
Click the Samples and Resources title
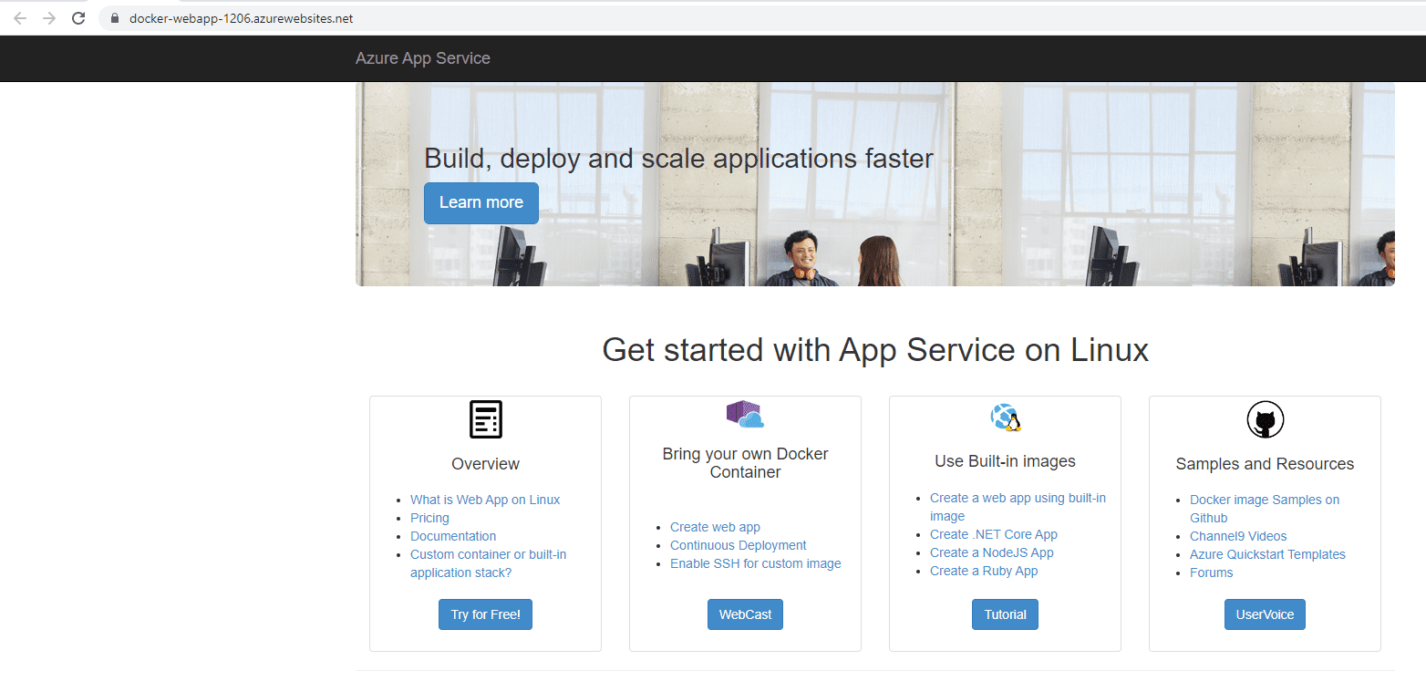coord(1265,464)
